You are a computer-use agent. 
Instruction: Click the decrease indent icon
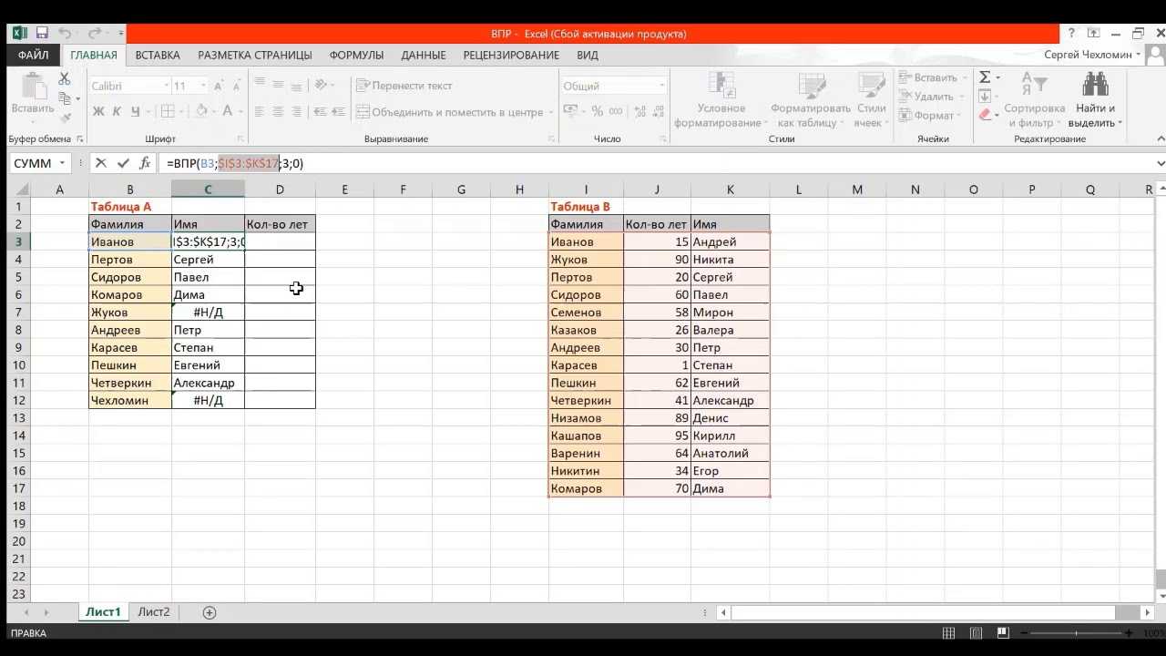320,112
